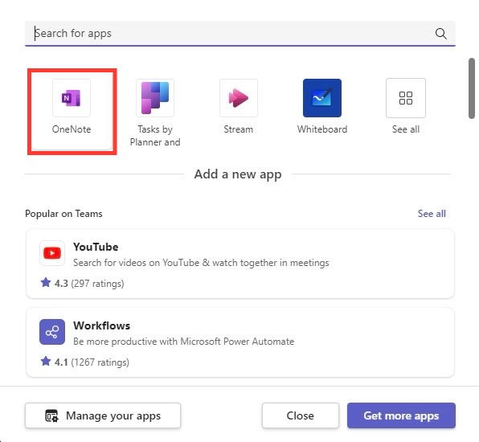
Task: Click the vertical scrollbar thumb
Action: coord(472,88)
